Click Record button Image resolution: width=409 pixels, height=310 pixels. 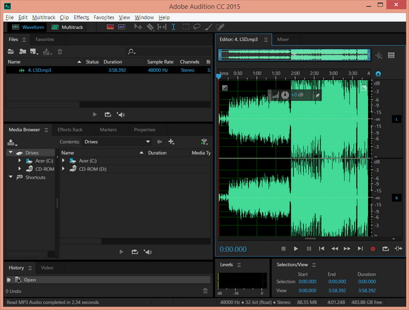[373, 249]
